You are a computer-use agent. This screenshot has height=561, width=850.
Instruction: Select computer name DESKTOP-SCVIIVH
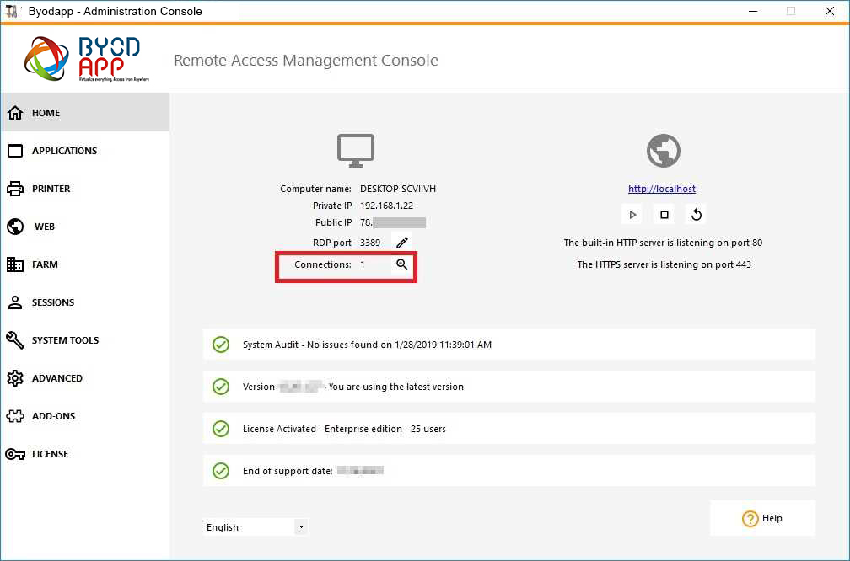(x=398, y=189)
